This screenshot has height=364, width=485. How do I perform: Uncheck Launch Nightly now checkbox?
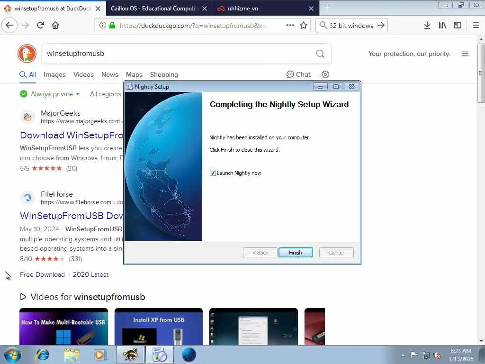(x=213, y=173)
